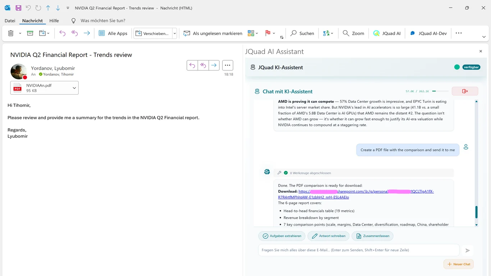
Task: Delete the message with the trash icon
Action: pyautogui.click(x=11, y=33)
